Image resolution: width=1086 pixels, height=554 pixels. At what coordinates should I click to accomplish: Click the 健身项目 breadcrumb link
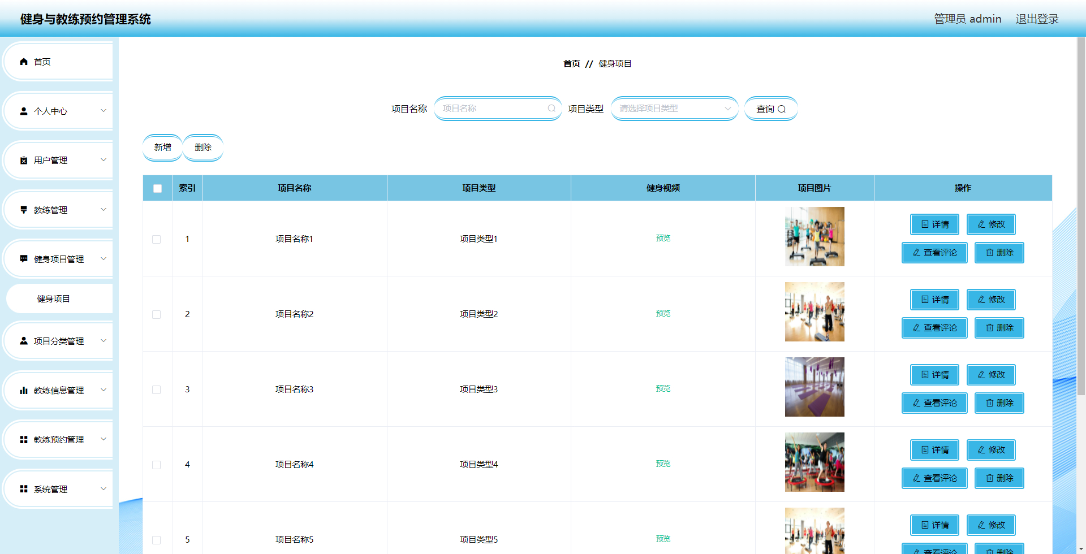click(616, 63)
